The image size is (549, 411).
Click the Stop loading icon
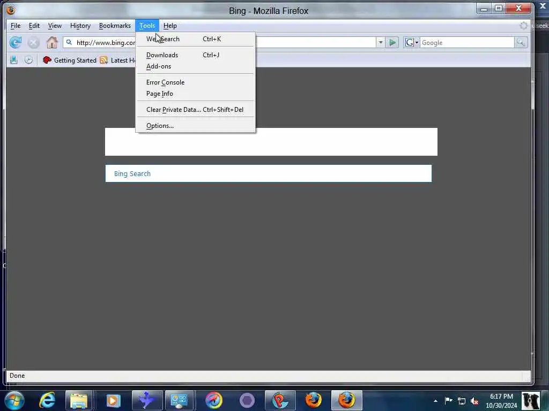click(34, 43)
